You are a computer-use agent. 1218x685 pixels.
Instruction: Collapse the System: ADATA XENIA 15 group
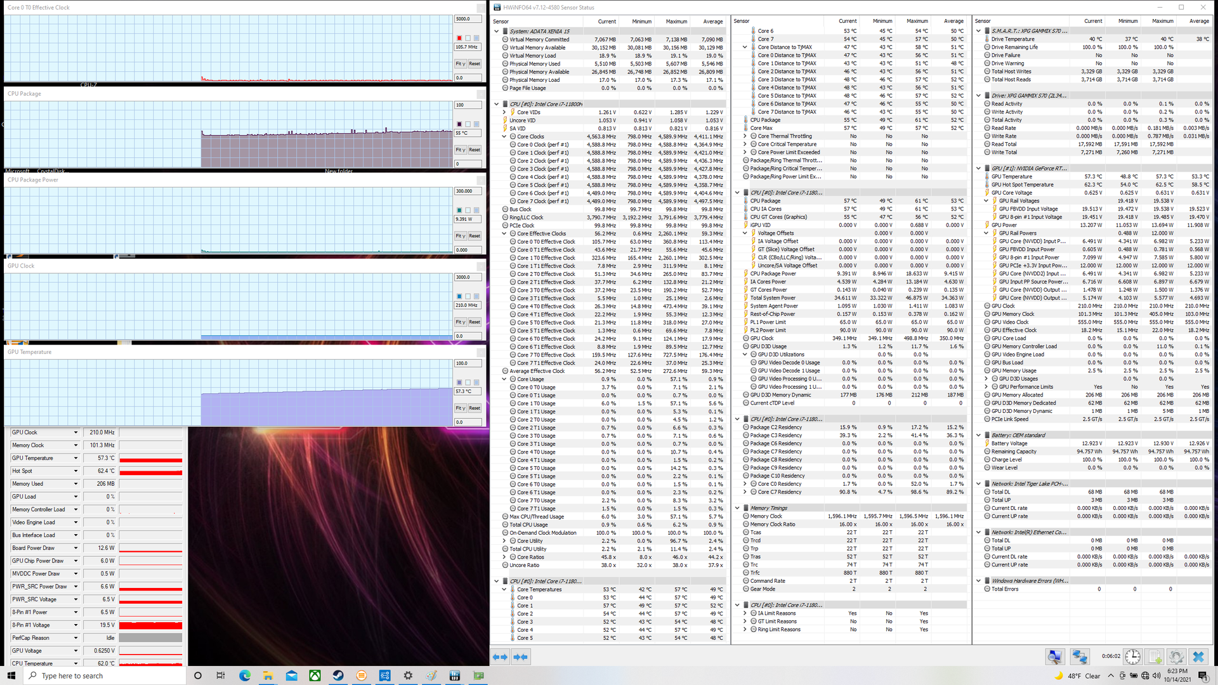coord(497,31)
